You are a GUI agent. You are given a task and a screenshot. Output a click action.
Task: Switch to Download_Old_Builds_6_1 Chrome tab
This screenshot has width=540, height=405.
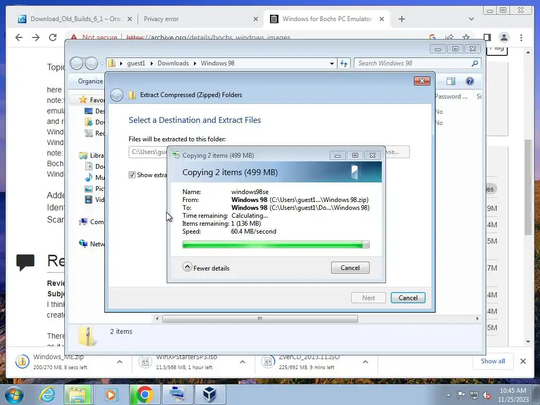(74, 19)
